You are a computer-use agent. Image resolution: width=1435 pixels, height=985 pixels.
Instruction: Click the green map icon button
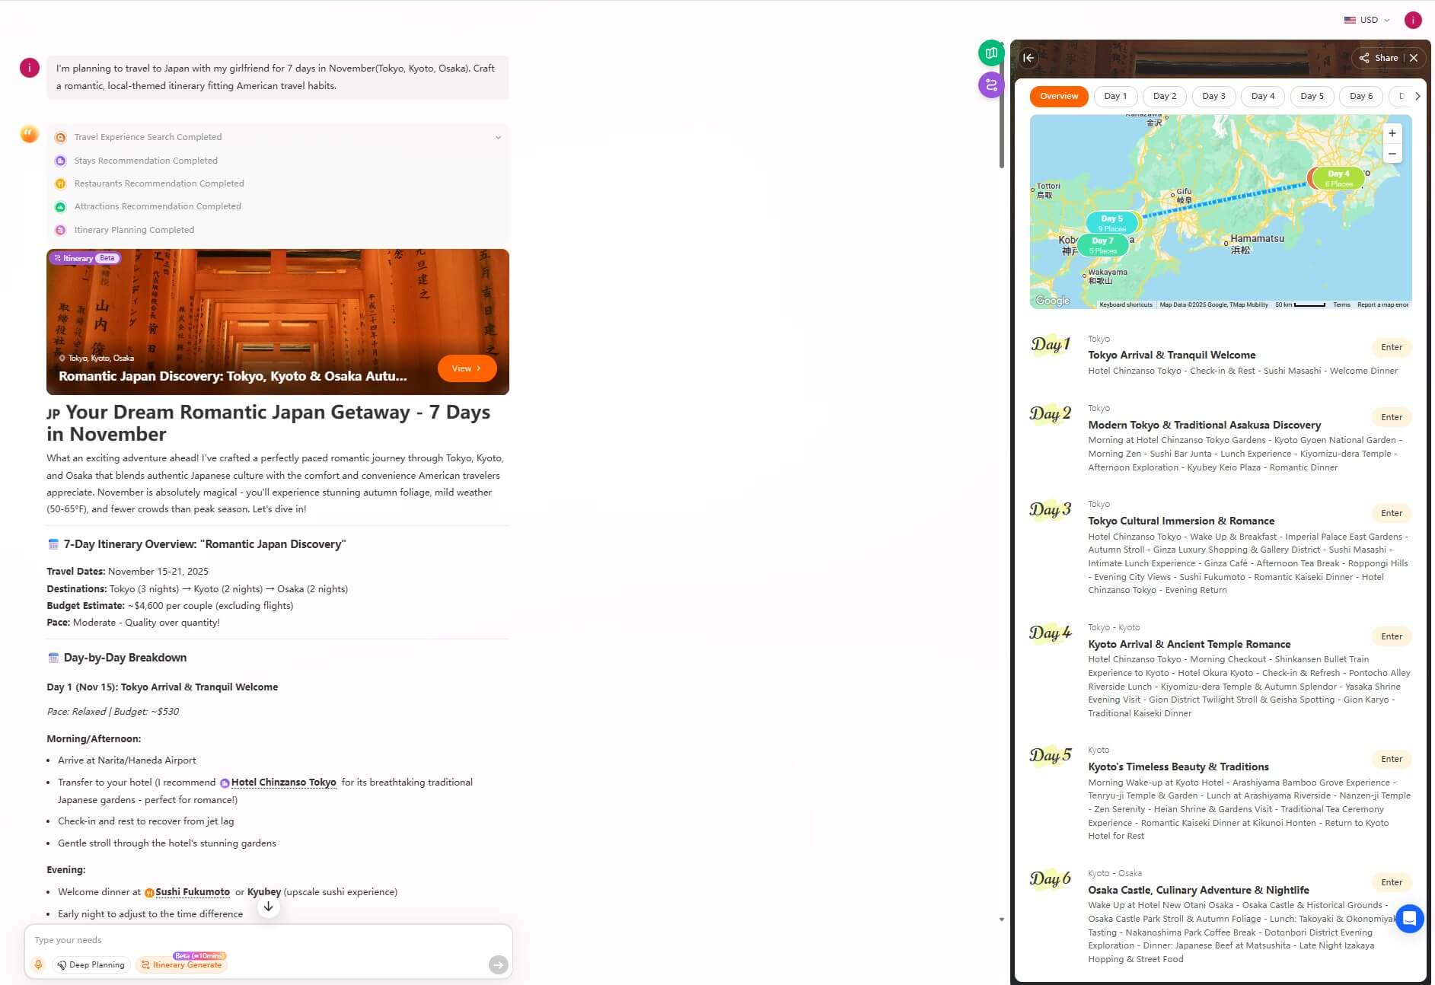[990, 53]
